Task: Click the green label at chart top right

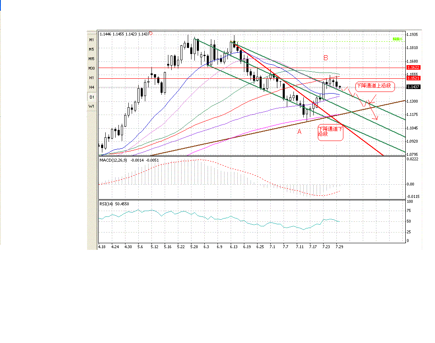Action: tap(397, 39)
